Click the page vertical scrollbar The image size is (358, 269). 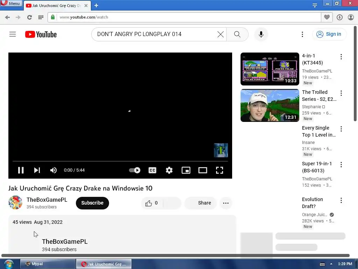[355, 74]
